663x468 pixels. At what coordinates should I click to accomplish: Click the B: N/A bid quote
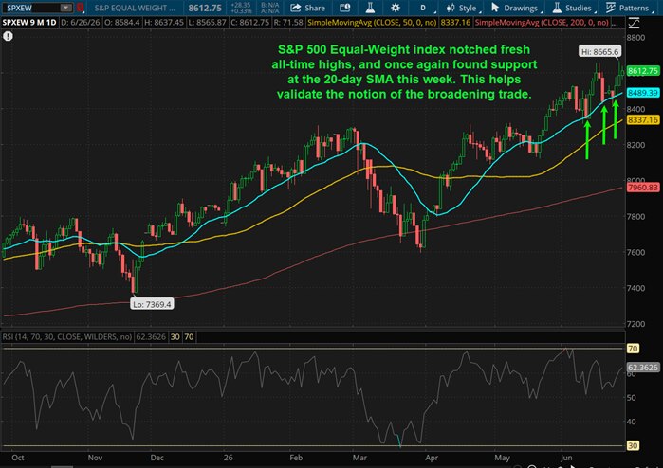click(x=269, y=5)
